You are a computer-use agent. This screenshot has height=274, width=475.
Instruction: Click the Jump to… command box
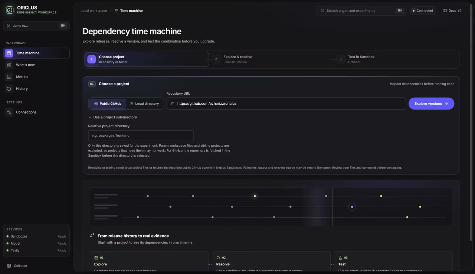click(x=36, y=26)
